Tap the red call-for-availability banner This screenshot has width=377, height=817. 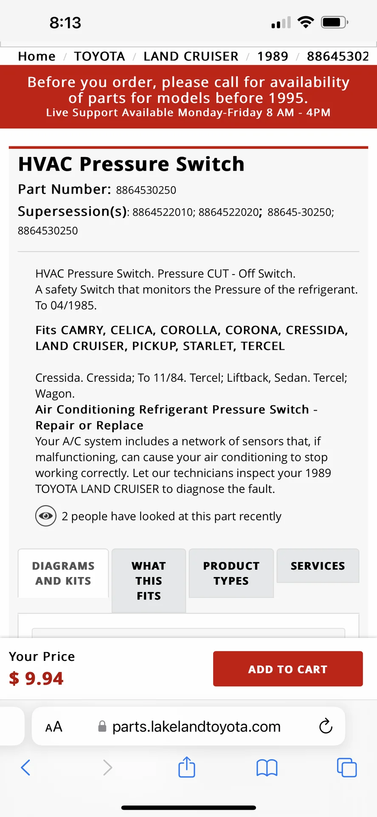tap(188, 97)
